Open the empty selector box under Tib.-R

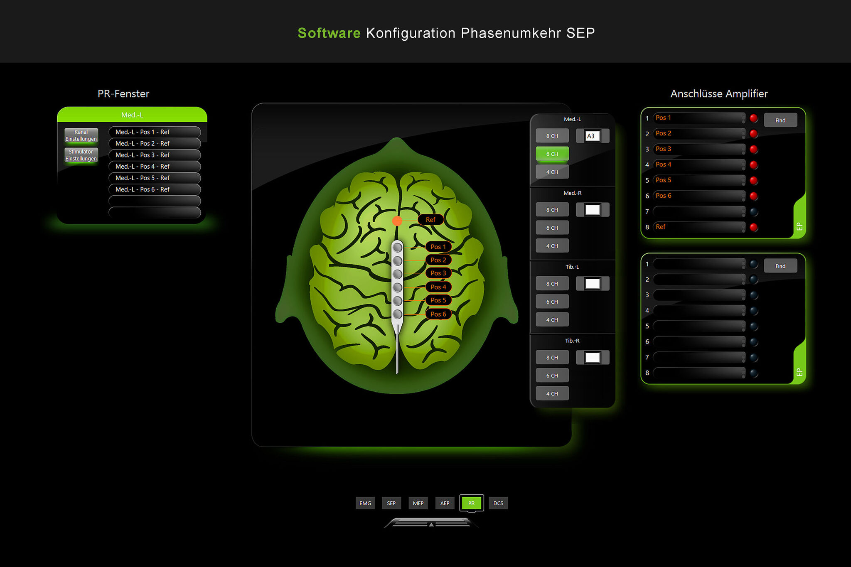point(592,357)
